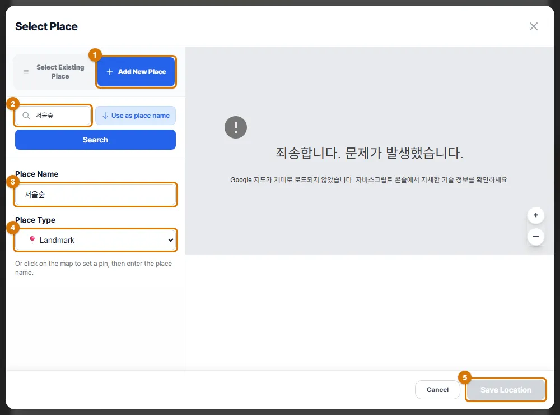The height and width of the screenshot is (415, 560).
Task: Focus the Place Name input field
Action: [x=95, y=195]
